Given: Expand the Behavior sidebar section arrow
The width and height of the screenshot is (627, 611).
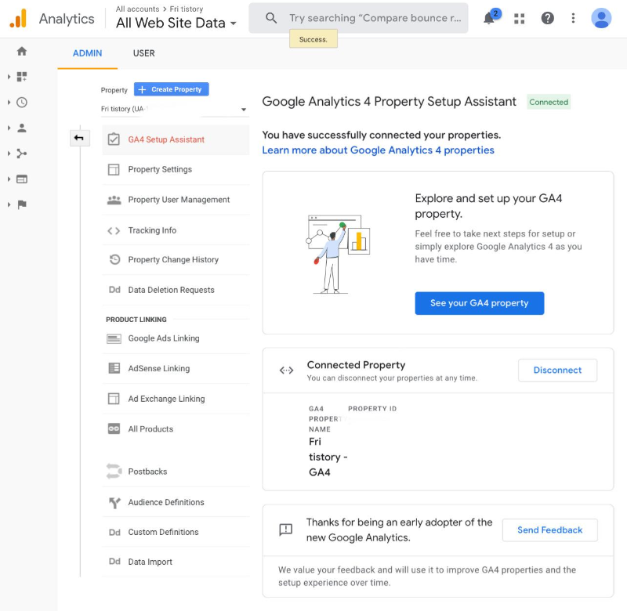Looking at the screenshot, I should click(9, 179).
